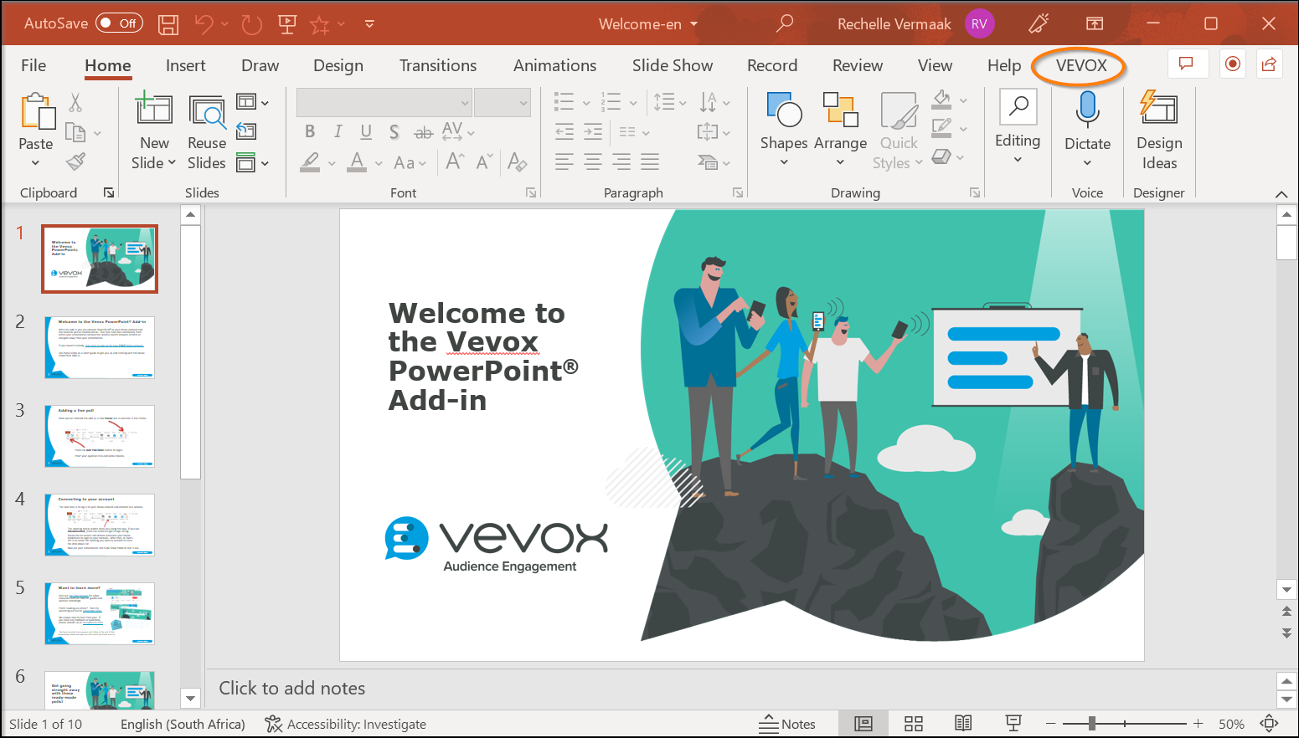Click the Increase indent icon
Screen dimensions: 1299x738
pos(593,131)
